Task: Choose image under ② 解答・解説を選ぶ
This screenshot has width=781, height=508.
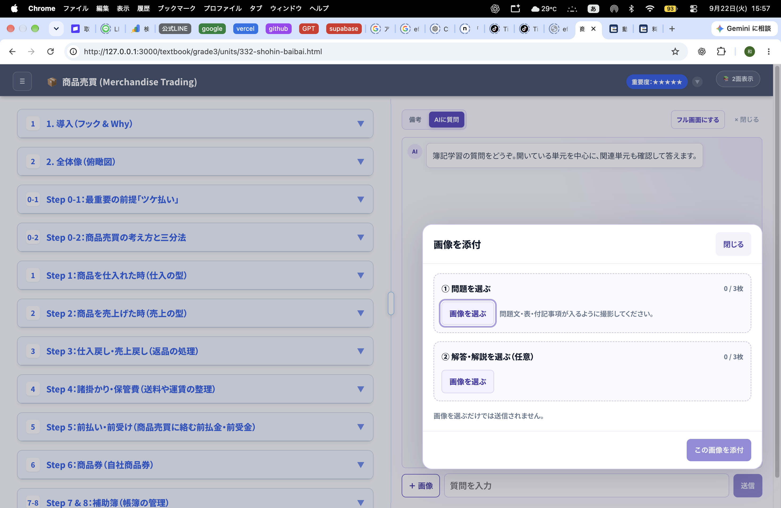Action: (467, 381)
